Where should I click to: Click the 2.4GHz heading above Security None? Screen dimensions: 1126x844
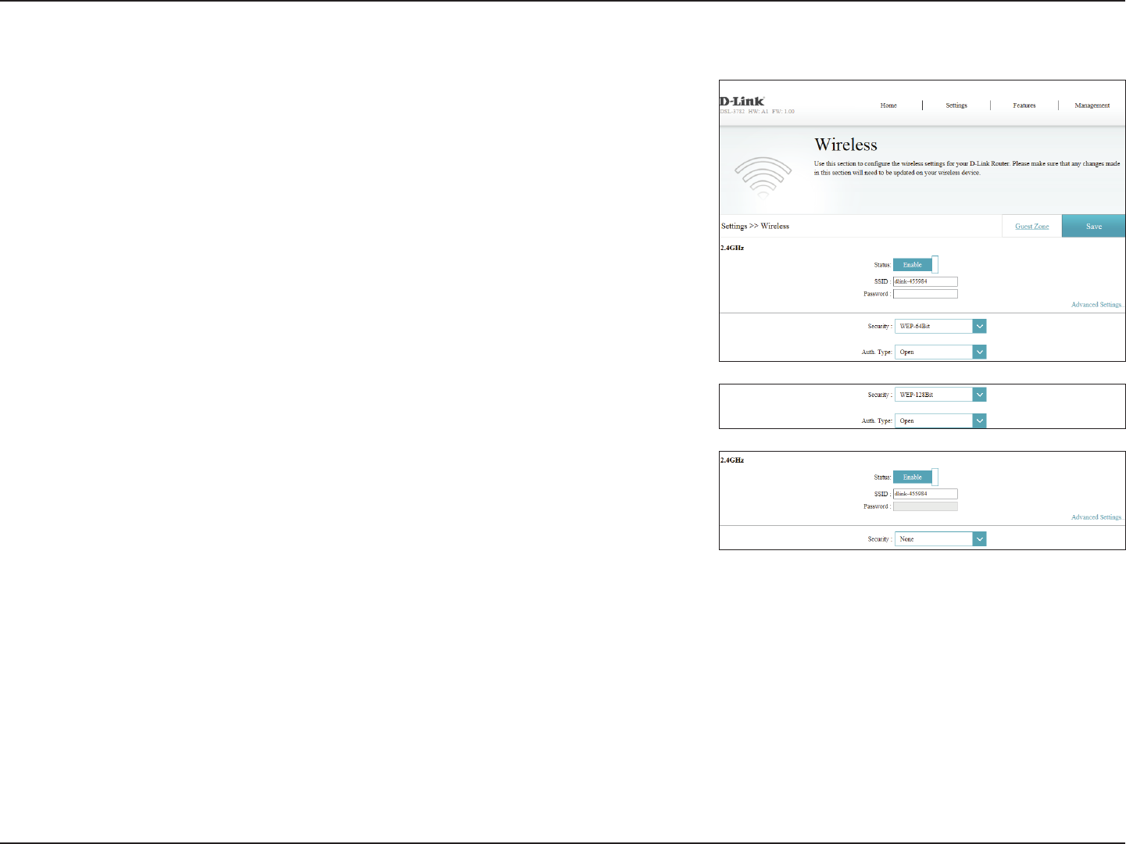click(x=732, y=460)
